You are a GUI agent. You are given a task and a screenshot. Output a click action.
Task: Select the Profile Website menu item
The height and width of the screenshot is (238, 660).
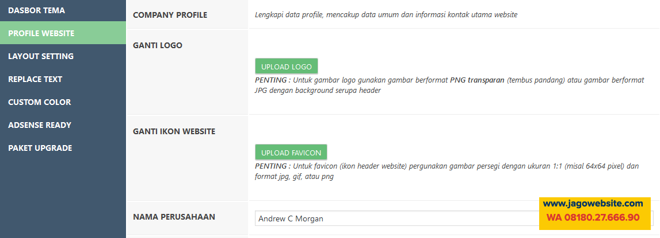[x=41, y=33]
